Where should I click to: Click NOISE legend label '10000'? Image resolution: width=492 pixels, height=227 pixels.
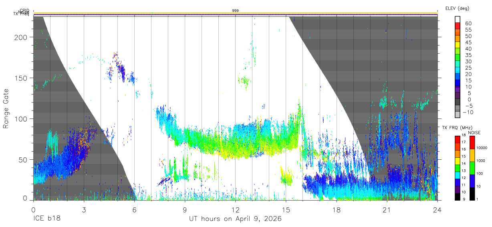[482, 148]
